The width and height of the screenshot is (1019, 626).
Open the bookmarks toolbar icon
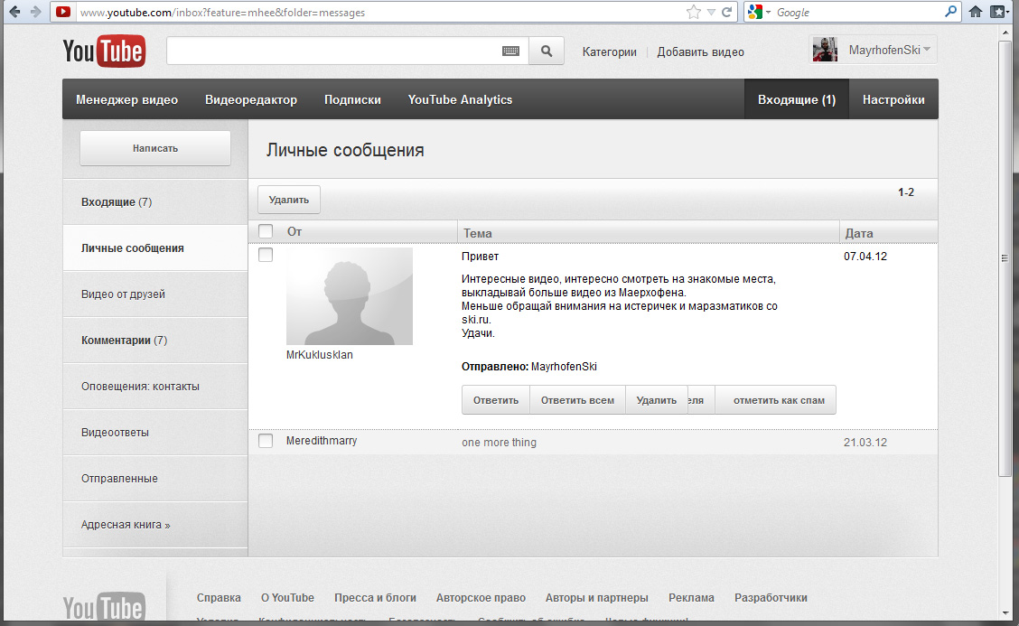tap(998, 12)
